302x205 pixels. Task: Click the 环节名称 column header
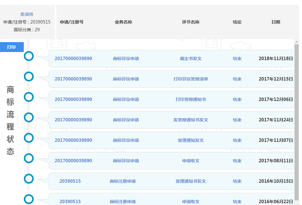click(x=191, y=22)
